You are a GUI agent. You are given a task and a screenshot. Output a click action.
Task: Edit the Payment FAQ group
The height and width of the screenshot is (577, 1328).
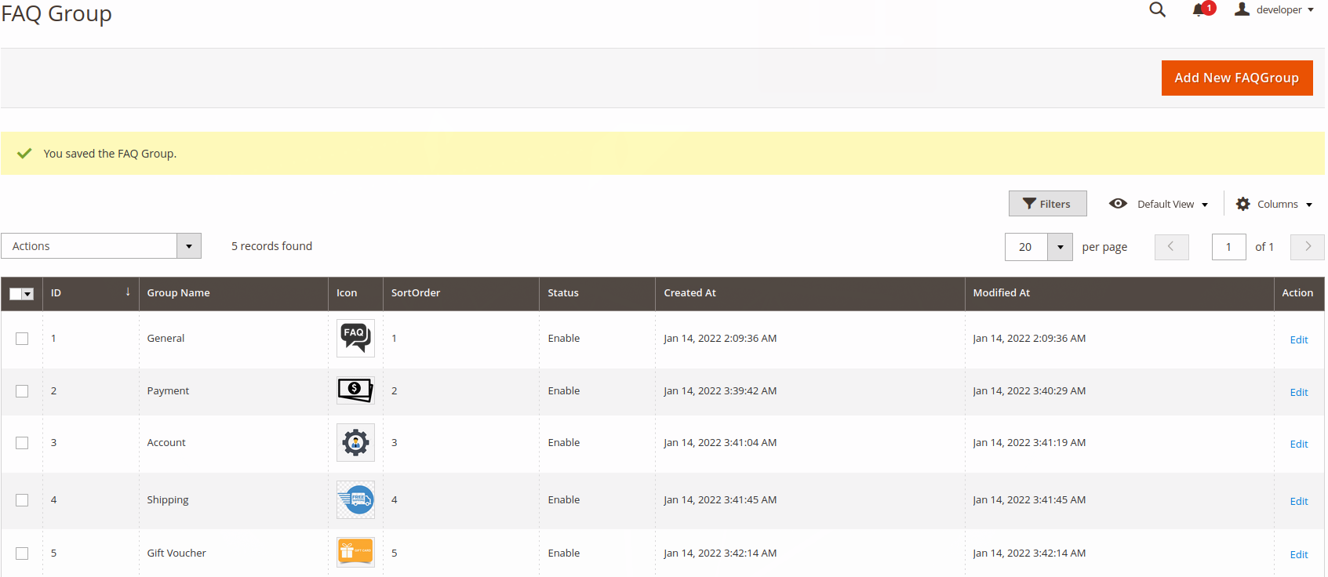[x=1298, y=392]
